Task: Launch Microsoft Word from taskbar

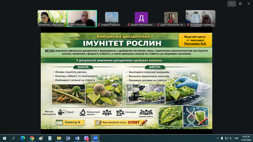Action: pos(77,138)
